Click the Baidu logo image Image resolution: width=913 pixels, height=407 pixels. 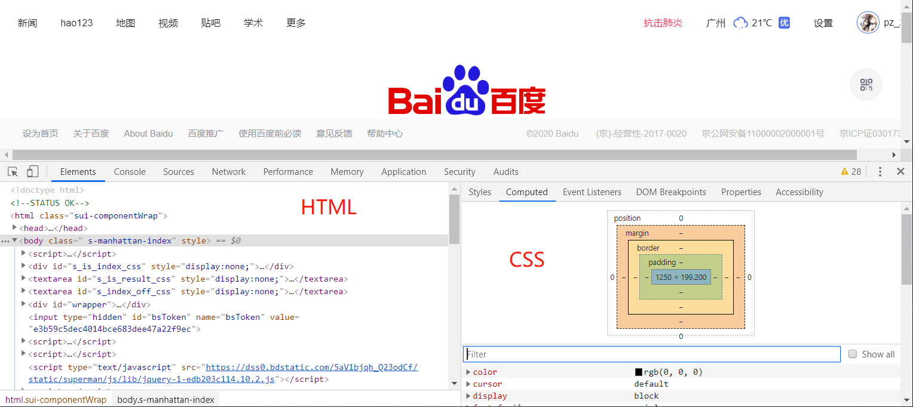click(x=467, y=91)
